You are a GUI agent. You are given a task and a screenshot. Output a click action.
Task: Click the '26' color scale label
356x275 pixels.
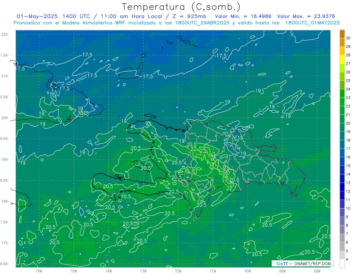[348, 72]
